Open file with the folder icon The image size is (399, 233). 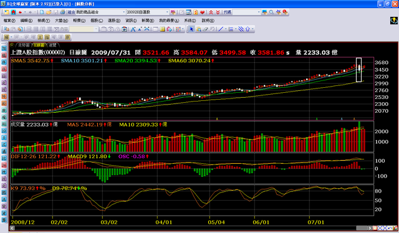[49, 12]
